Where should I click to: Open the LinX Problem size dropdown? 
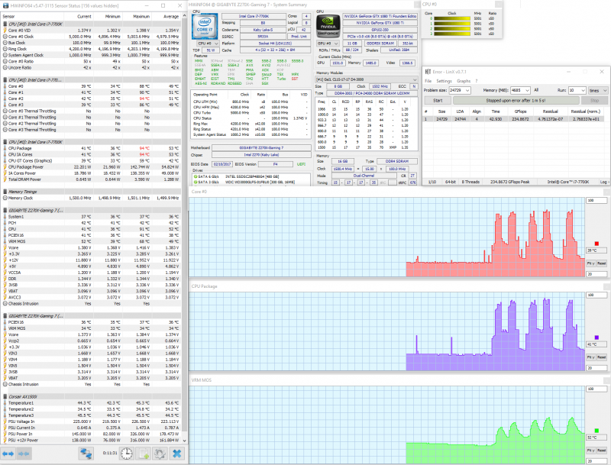click(467, 90)
